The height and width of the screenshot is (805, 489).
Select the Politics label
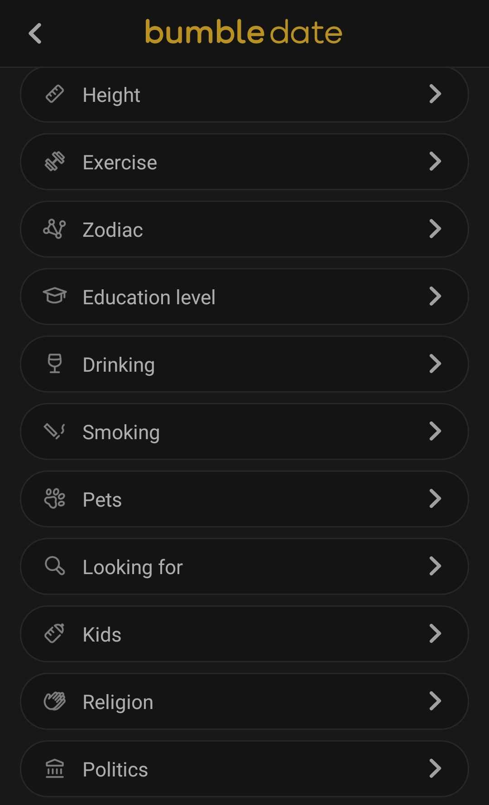click(x=115, y=770)
